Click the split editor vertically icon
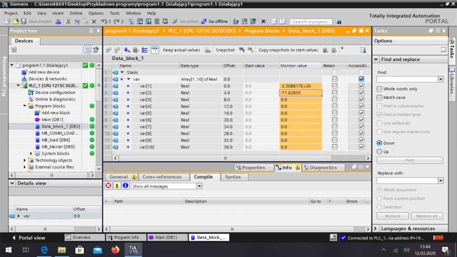This screenshot has height=257, width=457. pyautogui.click(x=282, y=21)
